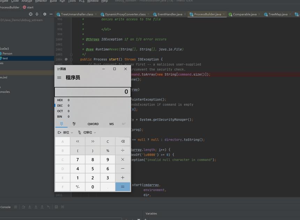Switch to bit toggling keypad icon

coord(74,124)
